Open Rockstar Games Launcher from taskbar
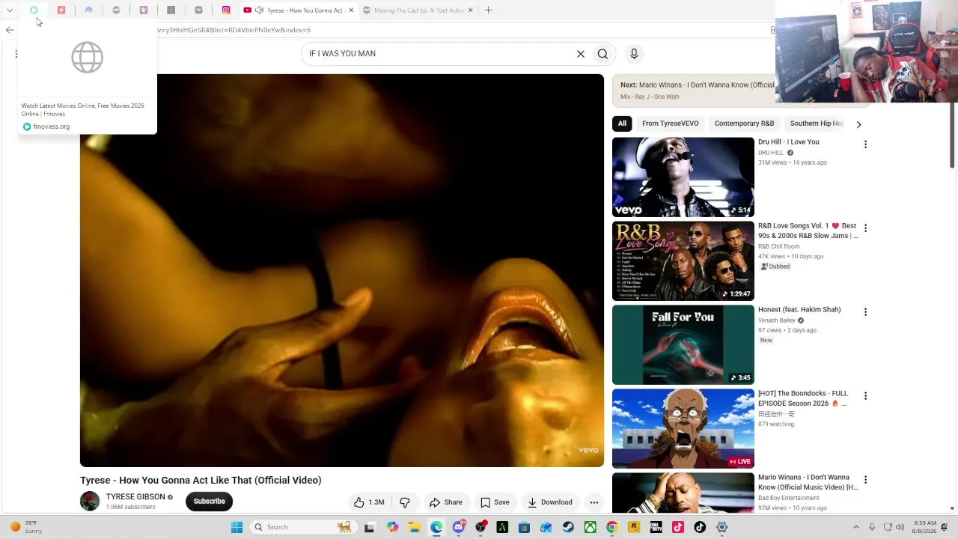Viewport: 958px width, 539px height. pyautogui.click(x=634, y=528)
